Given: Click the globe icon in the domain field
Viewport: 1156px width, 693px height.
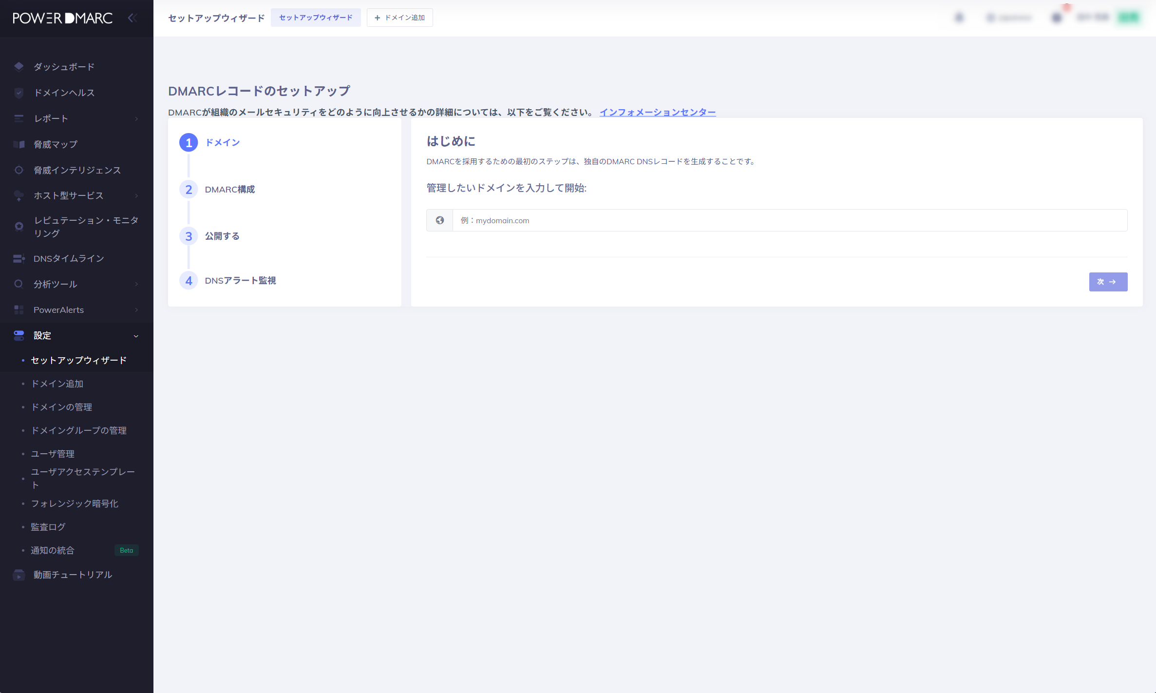Looking at the screenshot, I should click(x=439, y=220).
